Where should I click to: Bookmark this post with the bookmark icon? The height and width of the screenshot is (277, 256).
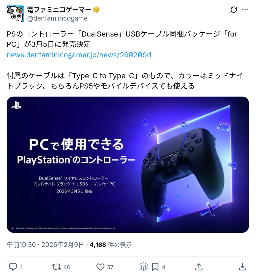click(155, 267)
